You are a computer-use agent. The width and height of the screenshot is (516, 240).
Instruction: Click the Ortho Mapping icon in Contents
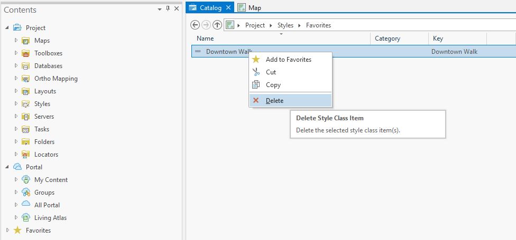(25, 79)
